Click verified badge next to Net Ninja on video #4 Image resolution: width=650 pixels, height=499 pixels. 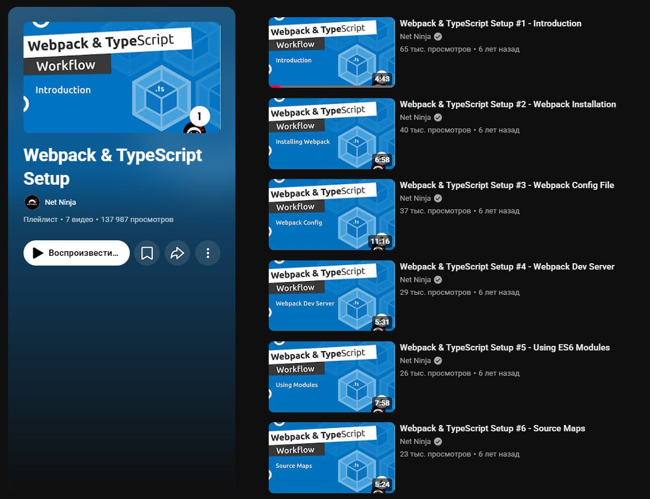(x=438, y=280)
